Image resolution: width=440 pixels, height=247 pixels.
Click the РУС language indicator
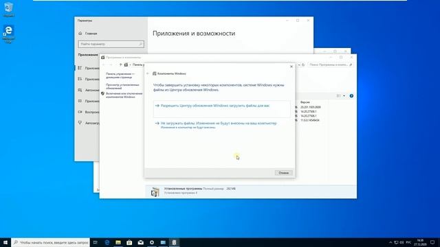coord(408,242)
